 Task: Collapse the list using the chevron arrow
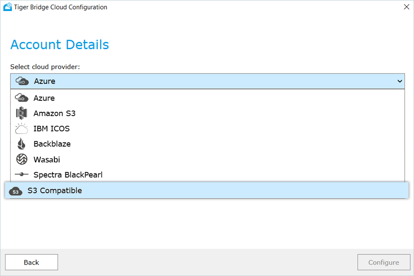398,81
